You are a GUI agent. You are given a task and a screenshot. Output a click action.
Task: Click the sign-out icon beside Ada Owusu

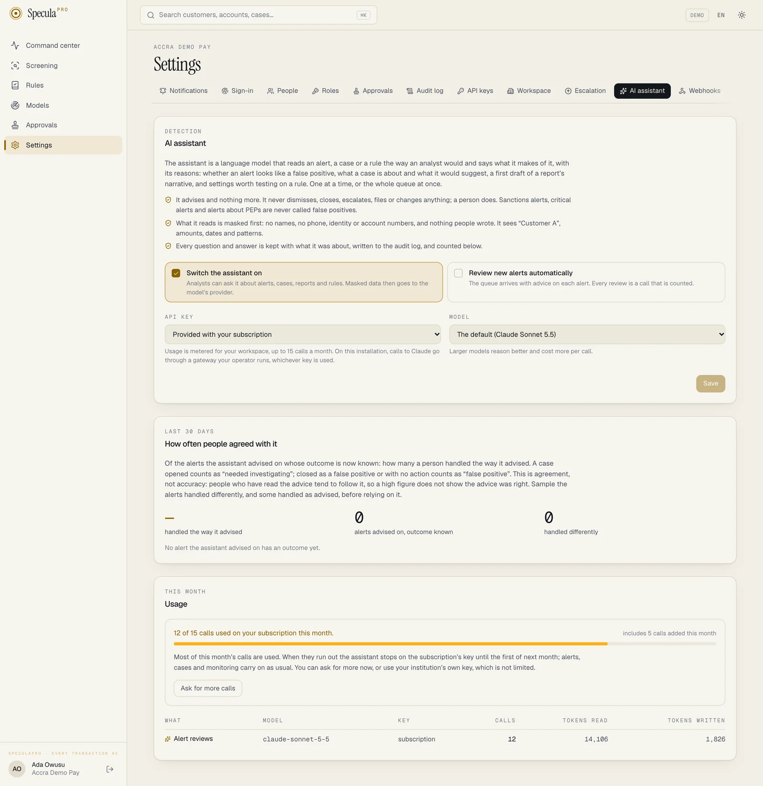110,769
